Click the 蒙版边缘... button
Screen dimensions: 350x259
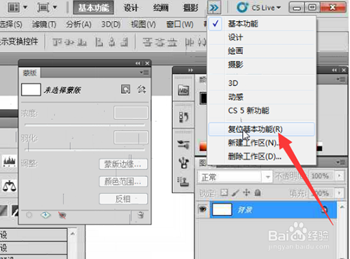pos(123,164)
